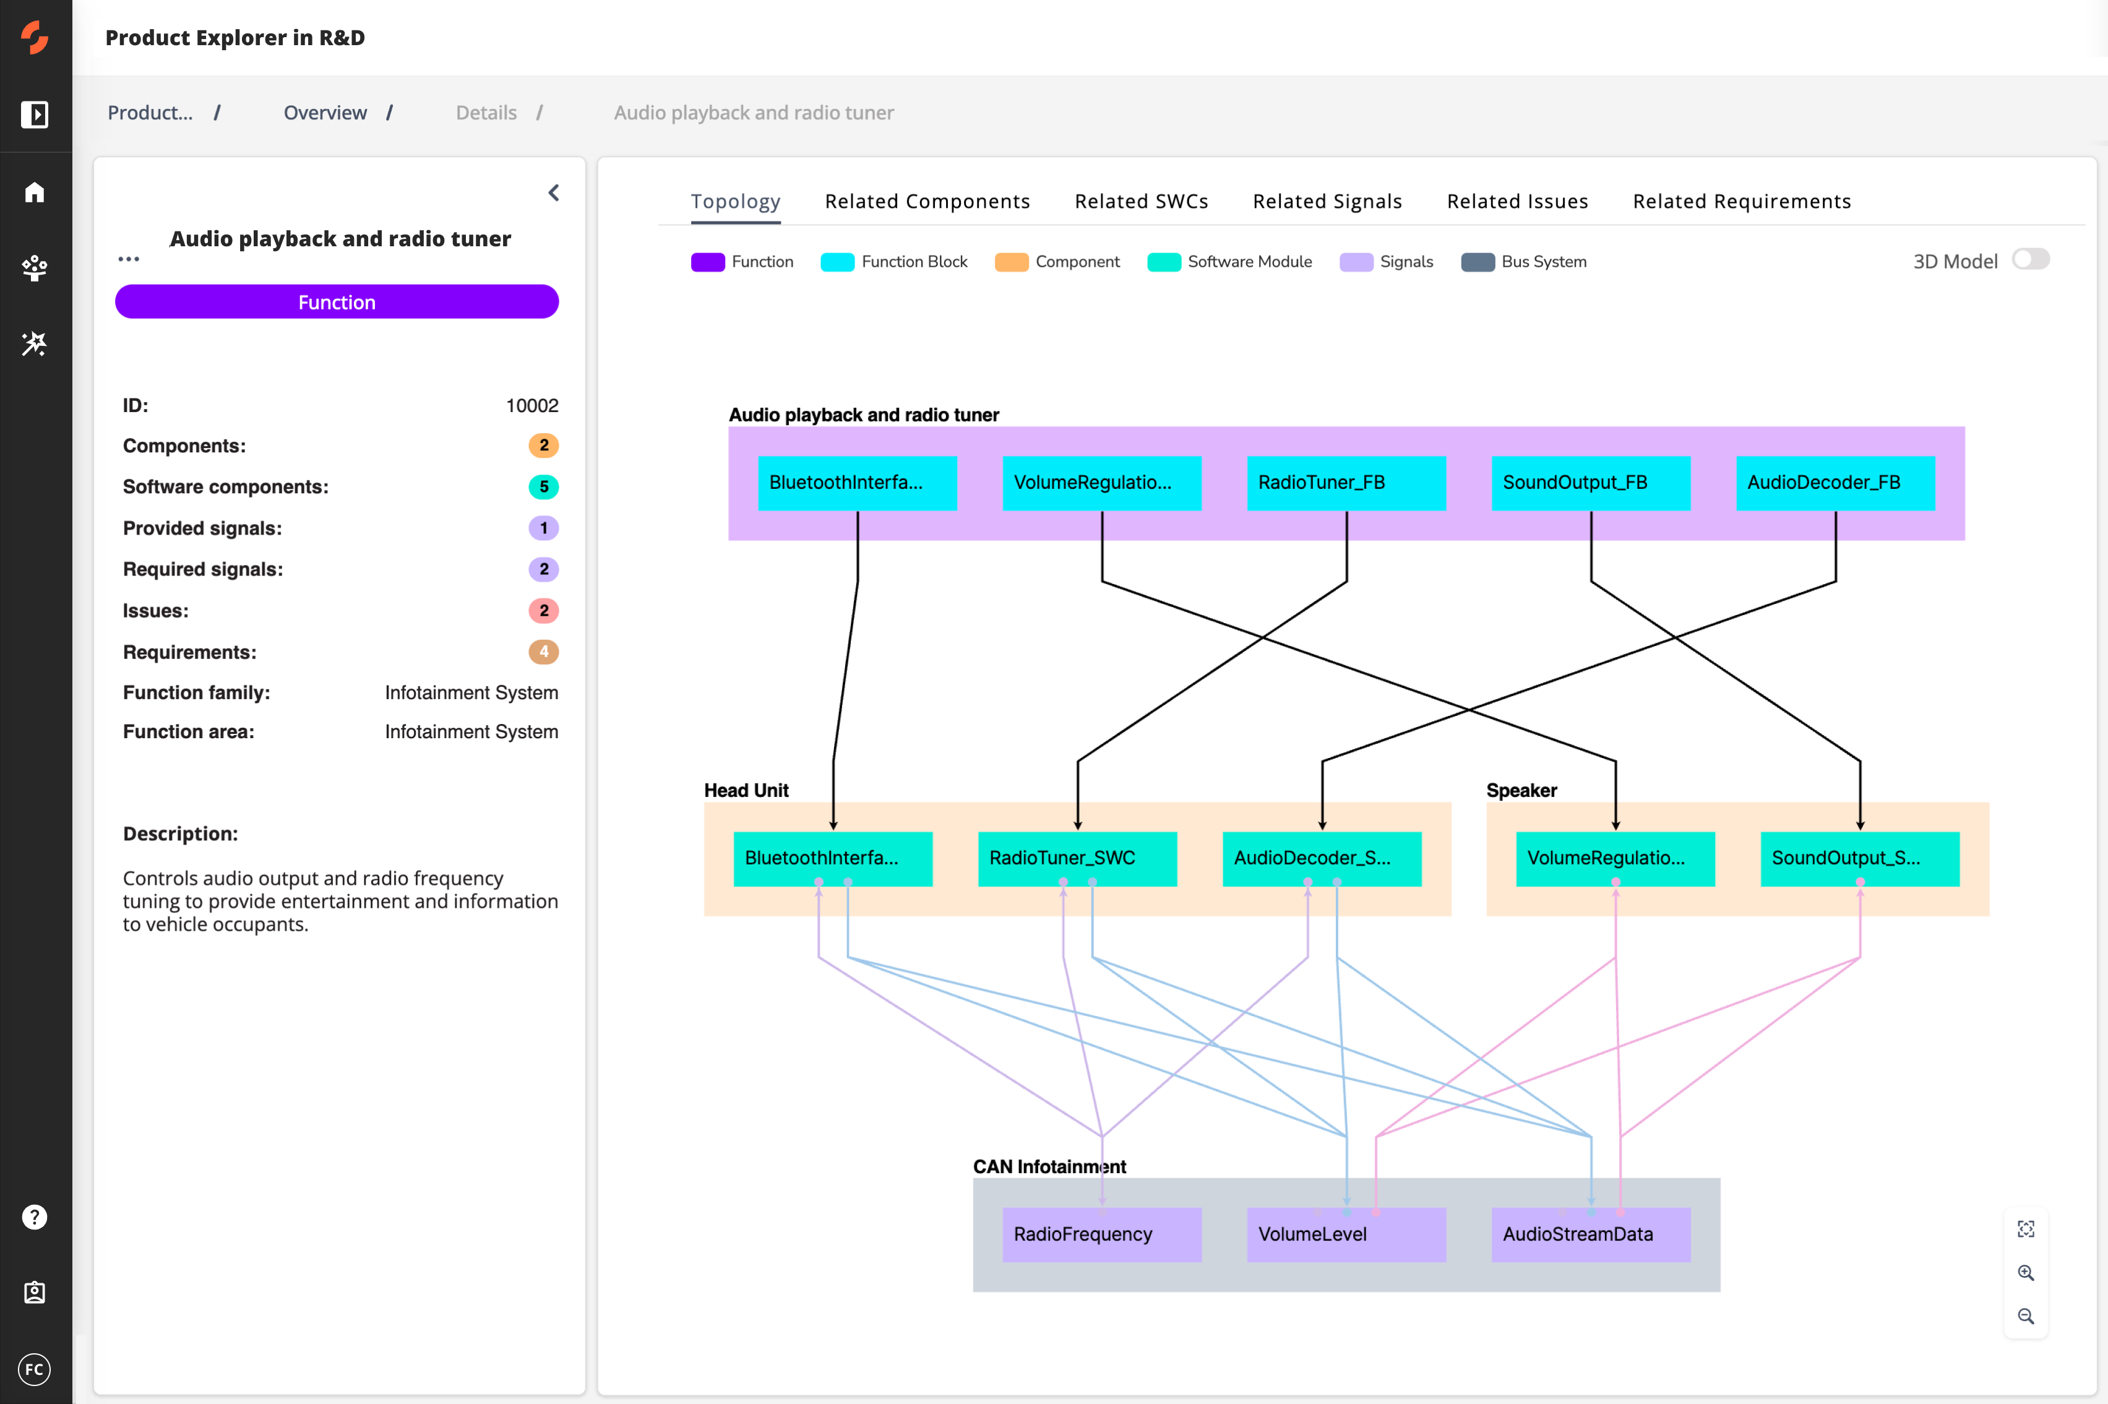
Task: Go to Overview breadcrumb link
Action: point(325,113)
